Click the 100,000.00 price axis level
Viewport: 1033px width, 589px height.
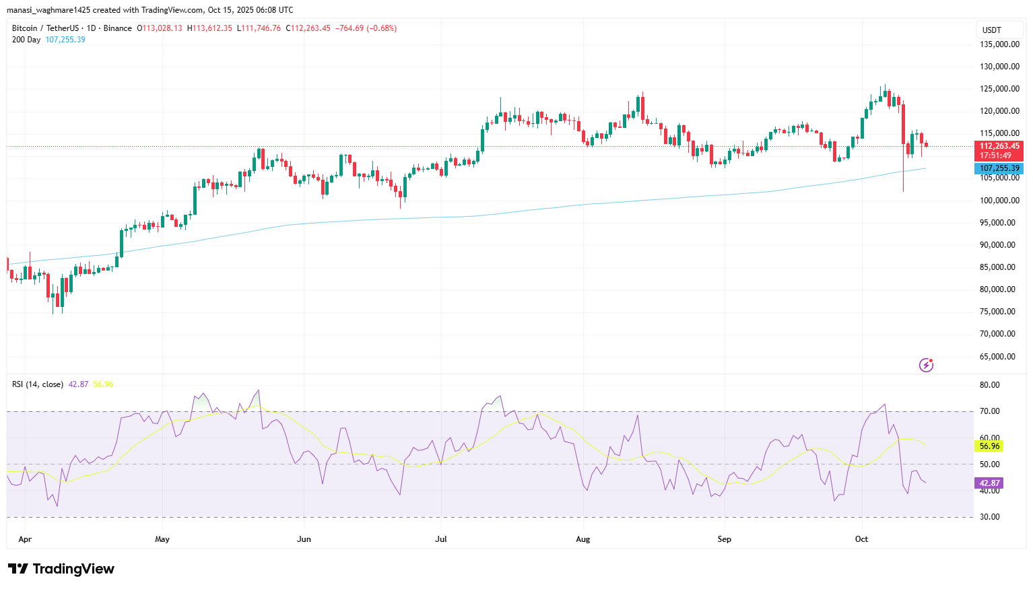tap(999, 201)
